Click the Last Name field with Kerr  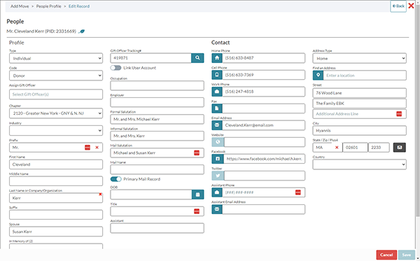point(56,198)
